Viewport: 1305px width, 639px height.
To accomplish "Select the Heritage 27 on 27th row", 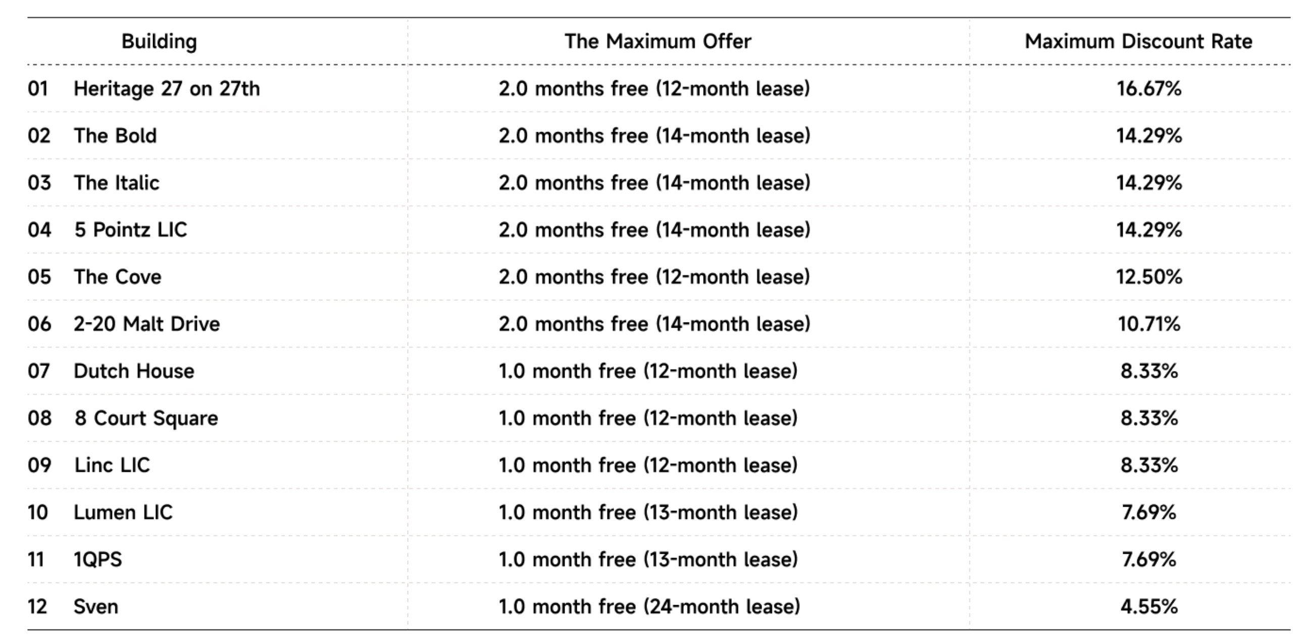I will pos(659,89).
